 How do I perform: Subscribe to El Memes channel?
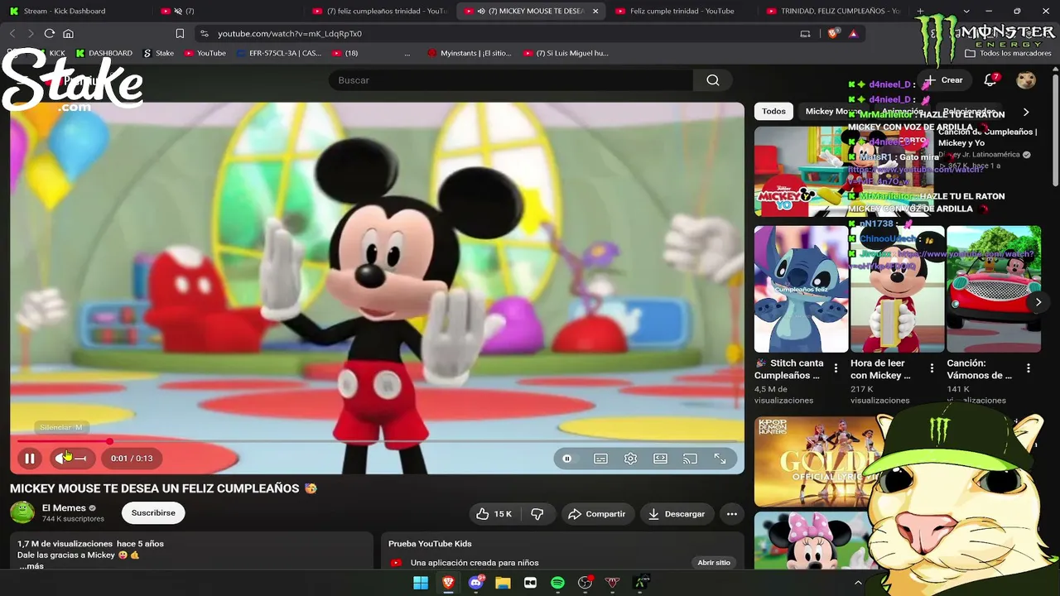click(153, 513)
